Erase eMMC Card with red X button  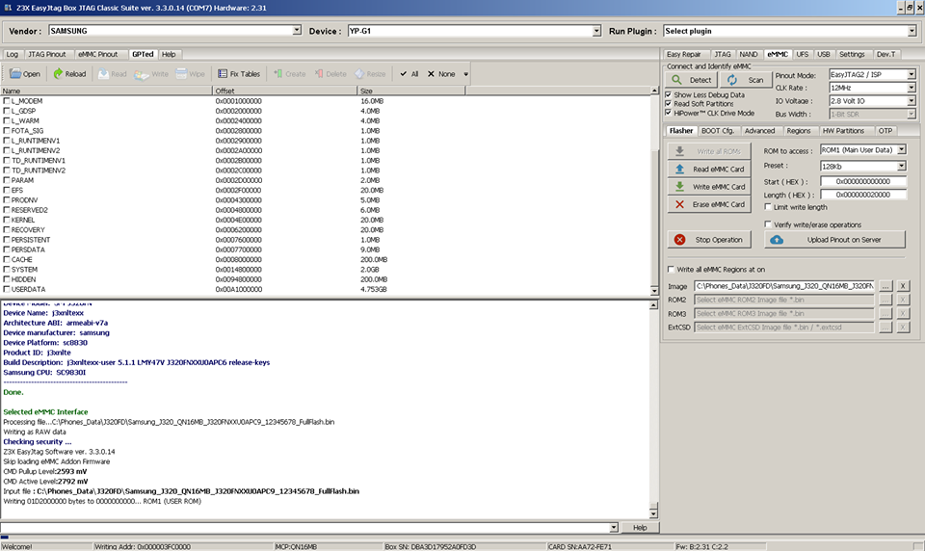[709, 204]
